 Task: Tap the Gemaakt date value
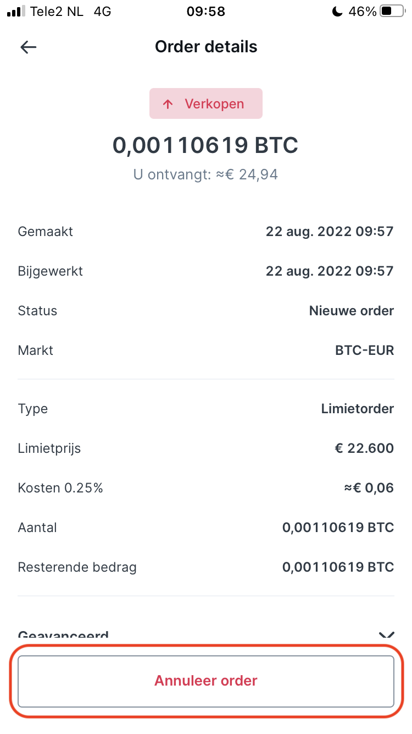coord(330,232)
